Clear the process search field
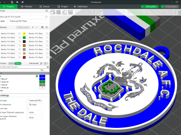 coord(48,67)
